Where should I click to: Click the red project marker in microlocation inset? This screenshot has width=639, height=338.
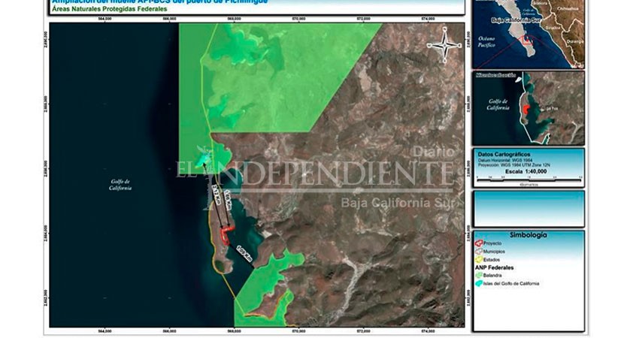point(525,109)
